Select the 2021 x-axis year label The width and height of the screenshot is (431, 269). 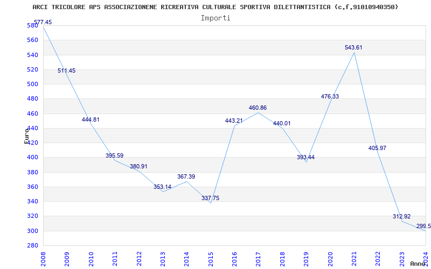354,259
